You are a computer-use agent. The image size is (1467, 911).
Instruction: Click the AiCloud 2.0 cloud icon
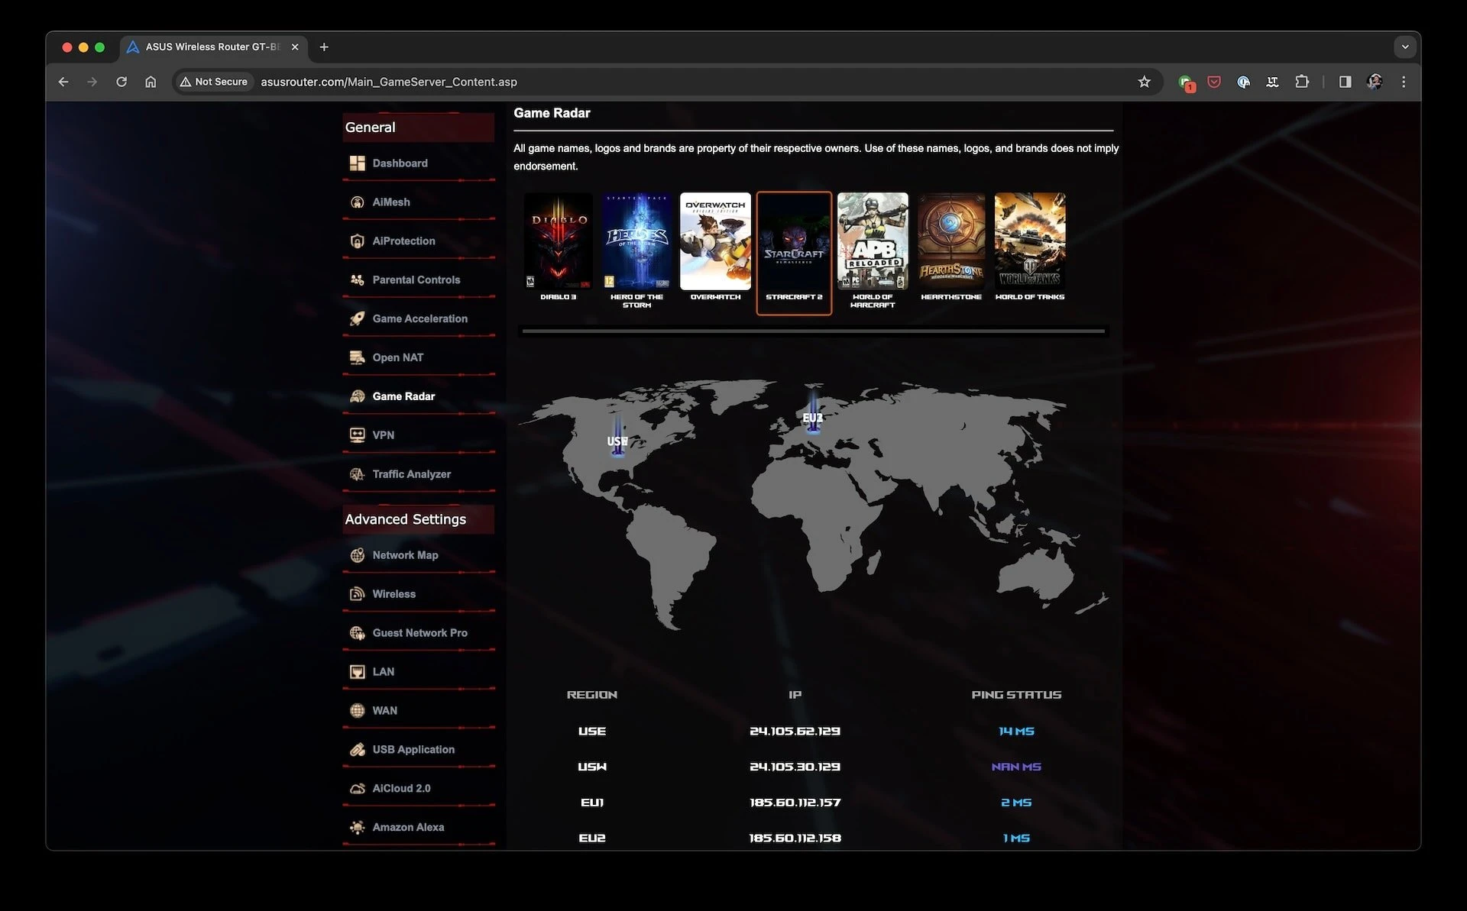click(x=357, y=789)
